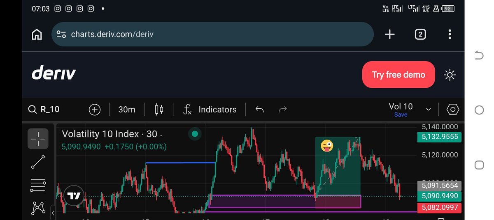Click the gray 5,091.5654 price label
Viewport: 494px width, 220px height.
(439, 186)
